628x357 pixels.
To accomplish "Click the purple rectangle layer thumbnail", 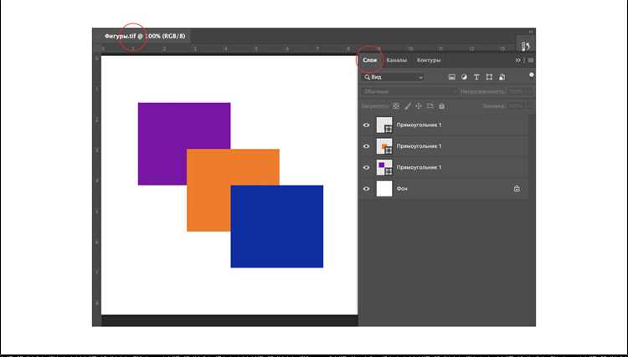I will tap(384, 167).
